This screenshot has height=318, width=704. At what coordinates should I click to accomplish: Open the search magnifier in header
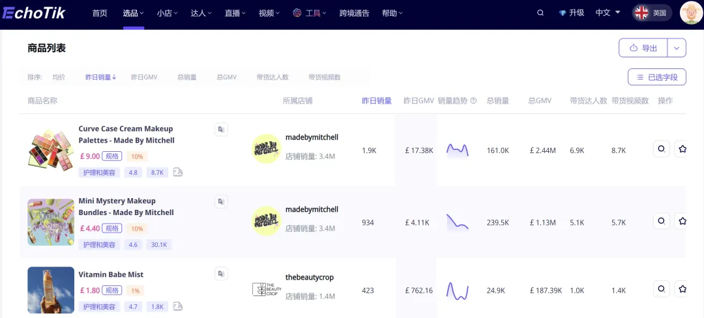[540, 13]
